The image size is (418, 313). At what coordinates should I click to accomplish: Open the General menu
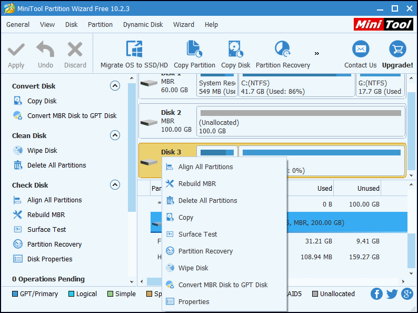(18, 25)
